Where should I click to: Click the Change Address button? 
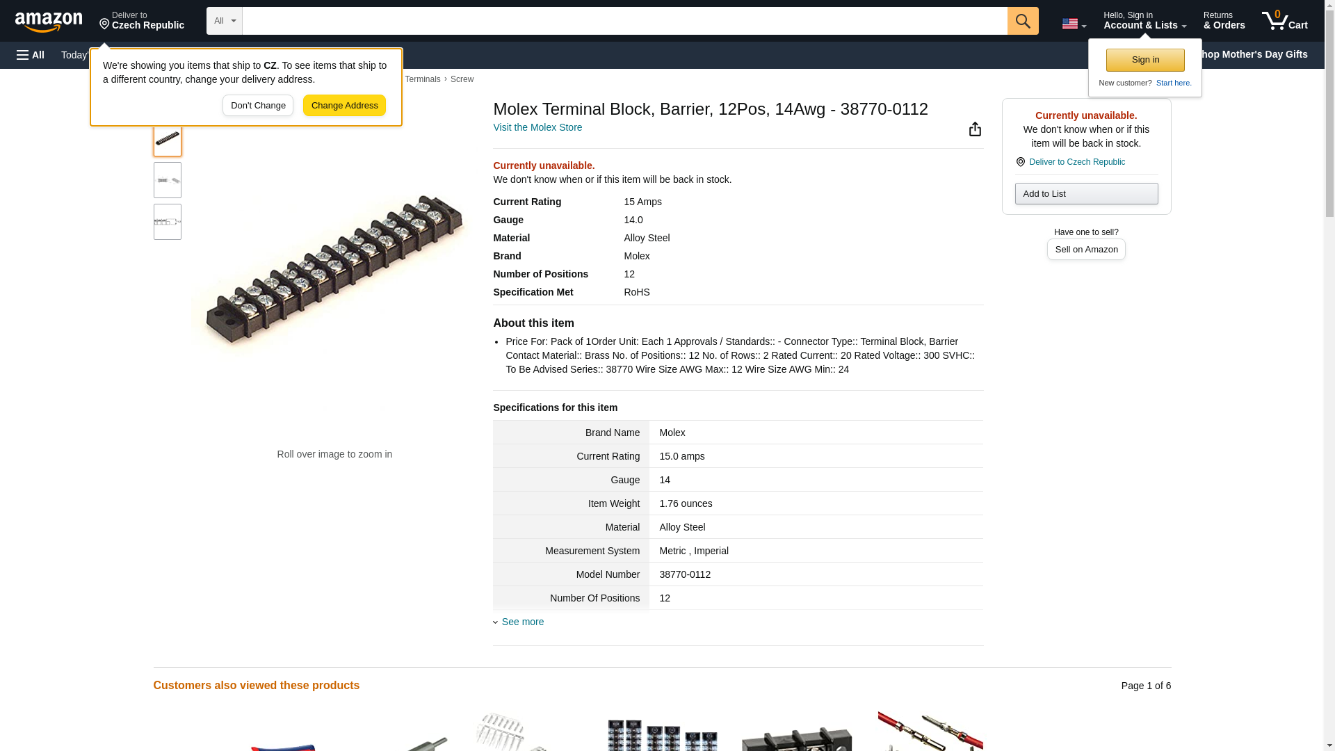pyautogui.click(x=344, y=106)
